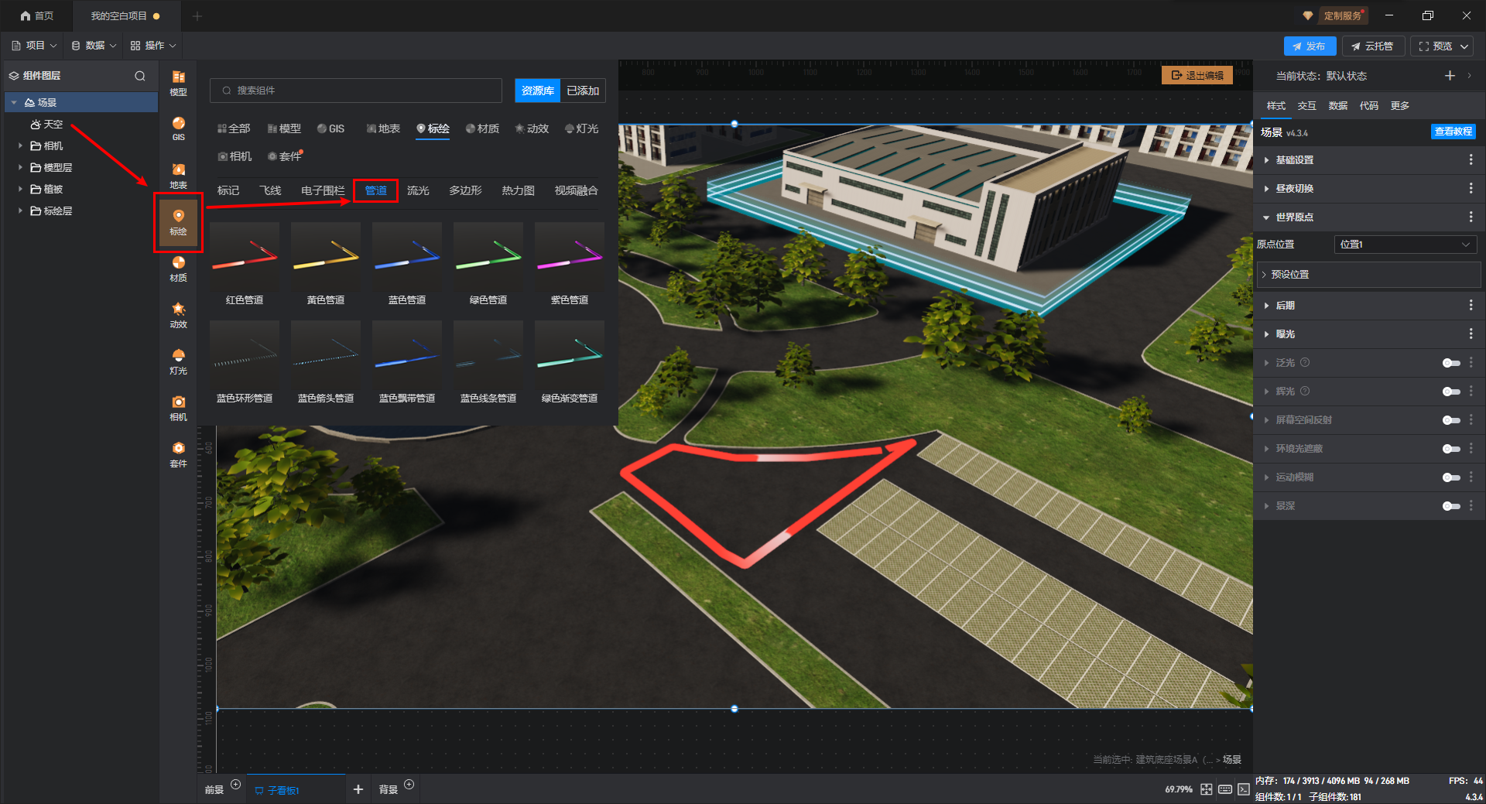The height and width of the screenshot is (804, 1486).
Task: Open the 原点位置 dropdown showing 位置1
Action: point(1406,245)
